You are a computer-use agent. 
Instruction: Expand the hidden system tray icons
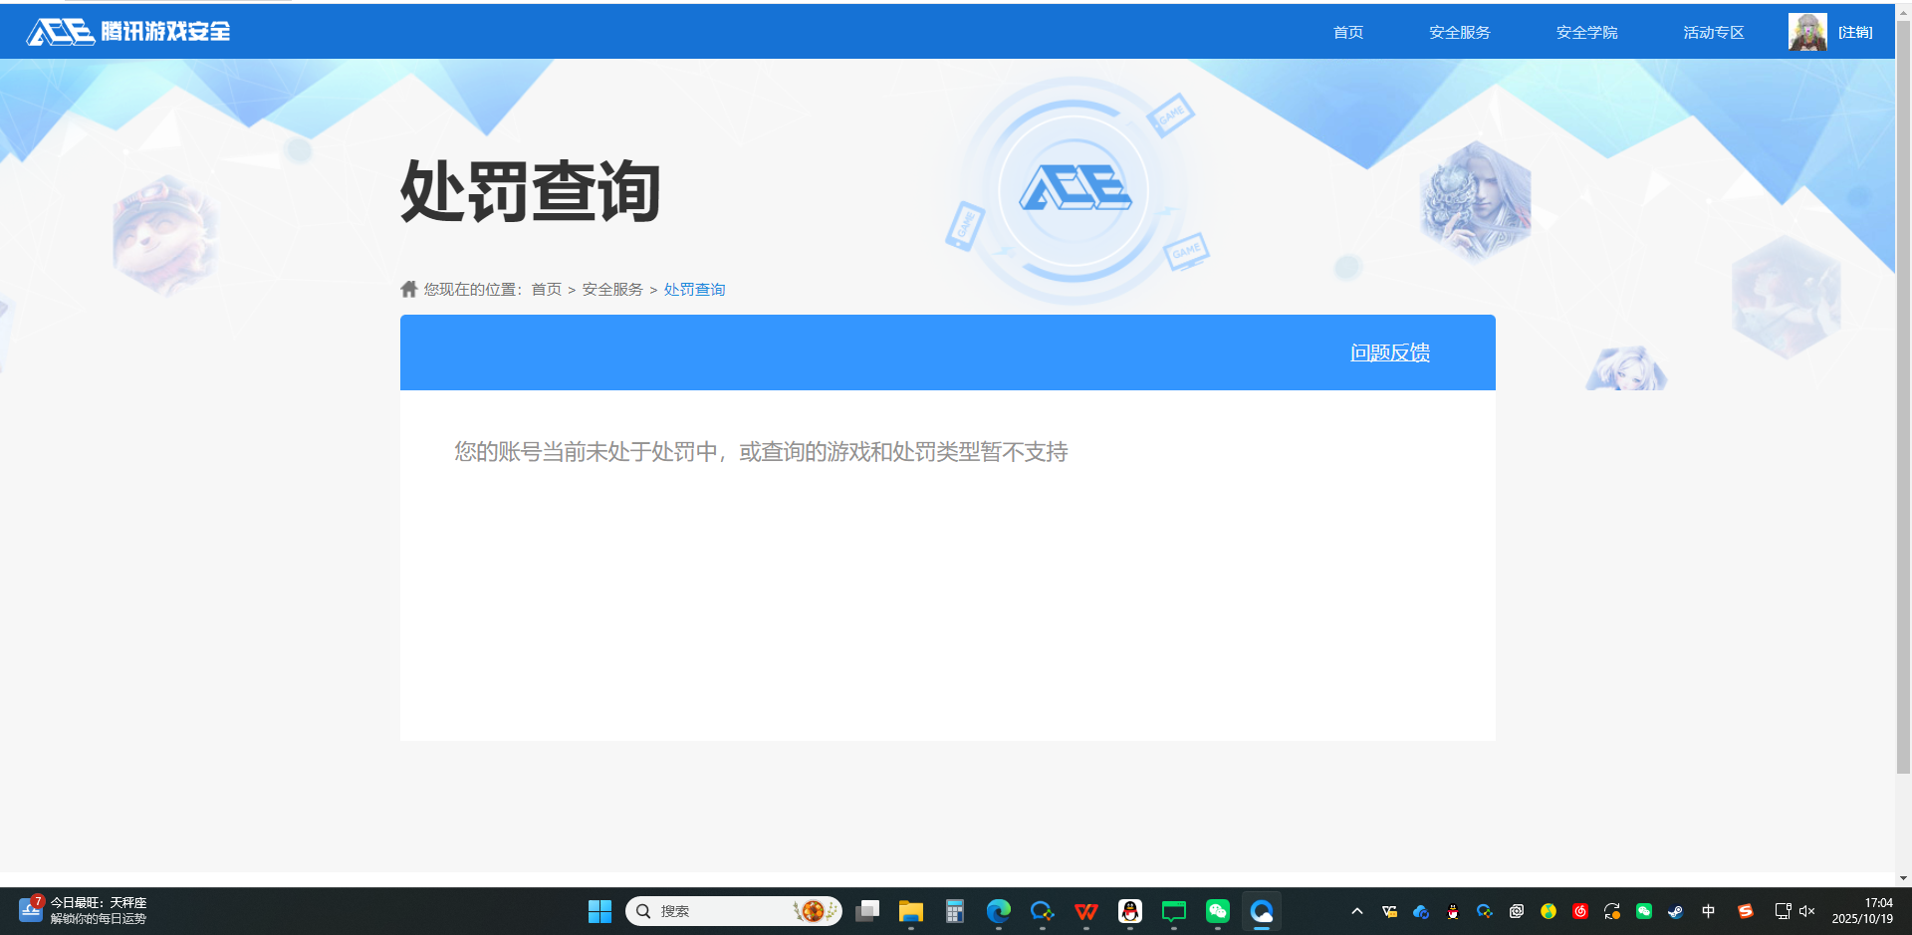tap(1356, 911)
